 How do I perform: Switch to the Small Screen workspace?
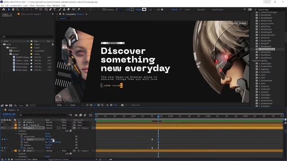[217, 9]
